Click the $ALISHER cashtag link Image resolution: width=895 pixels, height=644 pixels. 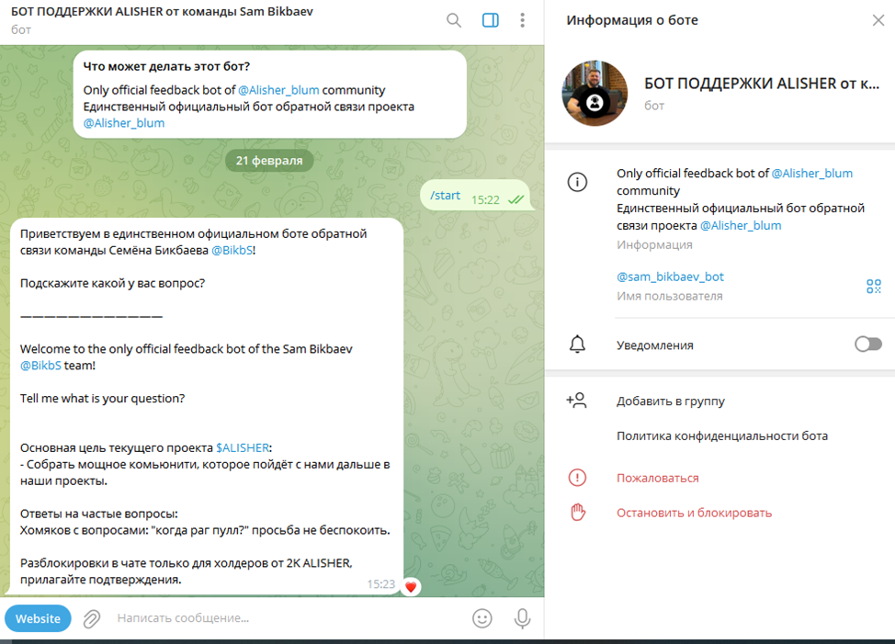pyautogui.click(x=243, y=447)
